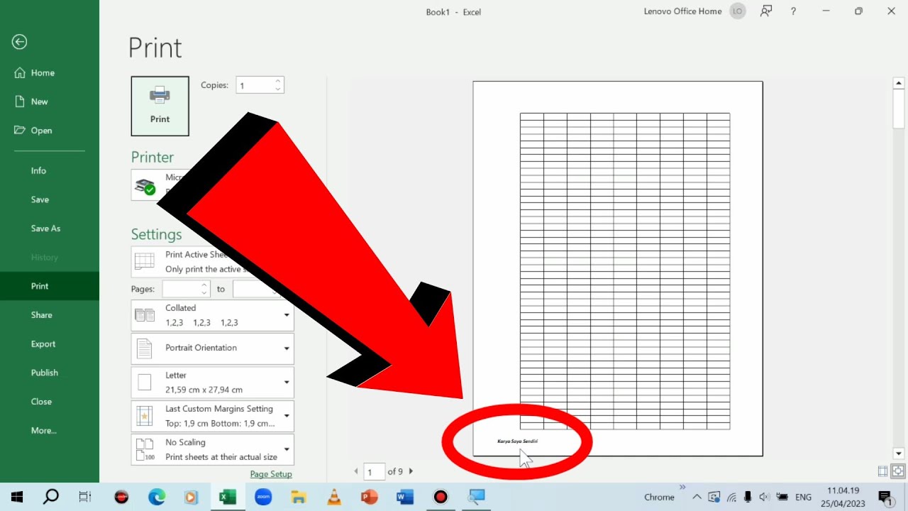Open the magnifier monitor app on taskbar

tap(476, 497)
